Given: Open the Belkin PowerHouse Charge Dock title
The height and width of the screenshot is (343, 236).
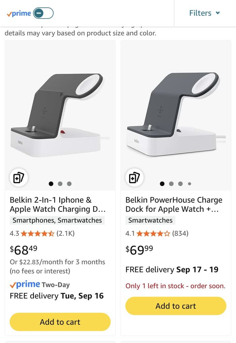Looking at the screenshot, I should pyautogui.click(x=173, y=204).
